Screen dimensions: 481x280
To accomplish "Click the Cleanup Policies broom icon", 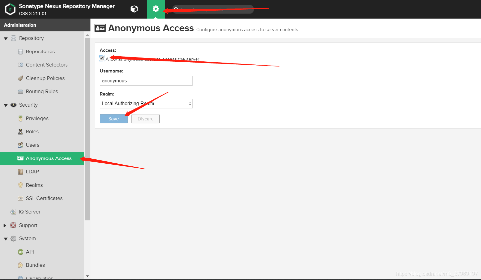I will click(21, 78).
